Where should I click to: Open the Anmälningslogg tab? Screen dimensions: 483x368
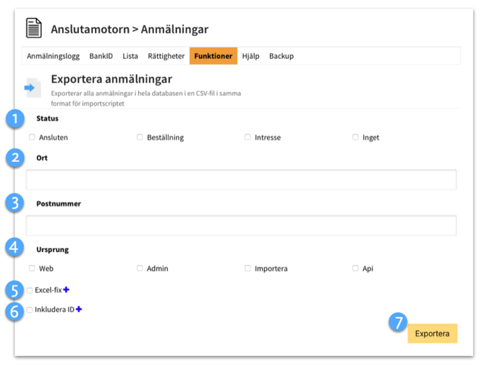pyautogui.click(x=53, y=56)
